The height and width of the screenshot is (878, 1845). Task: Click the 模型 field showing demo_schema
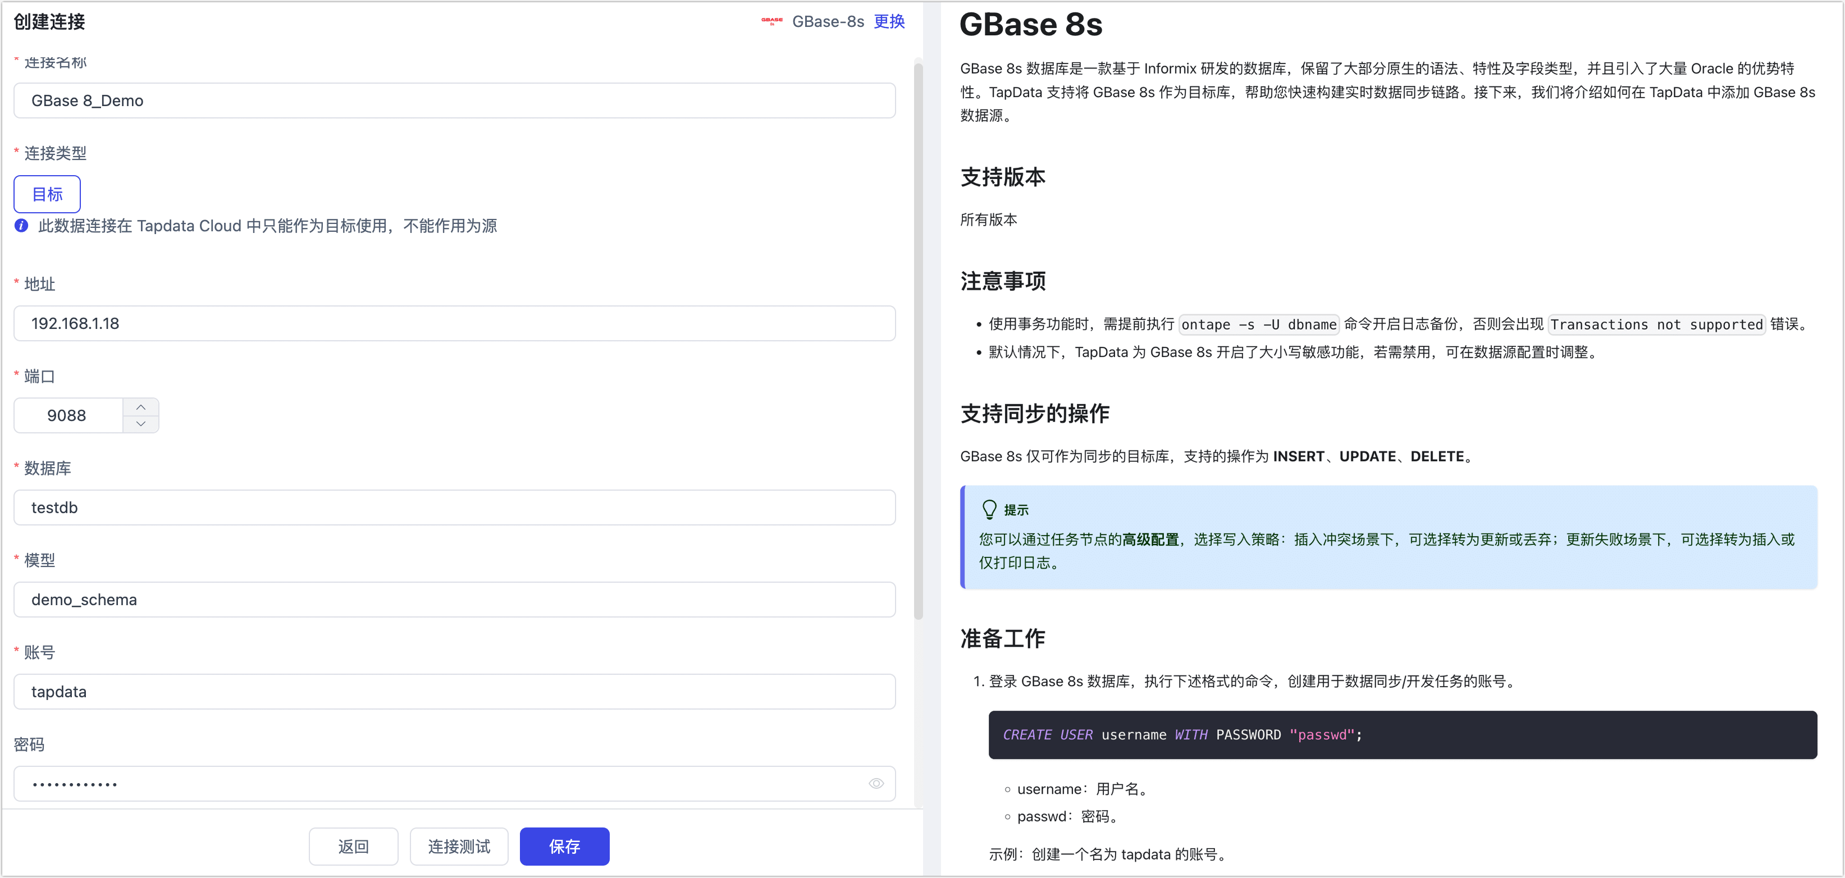[455, 600]
